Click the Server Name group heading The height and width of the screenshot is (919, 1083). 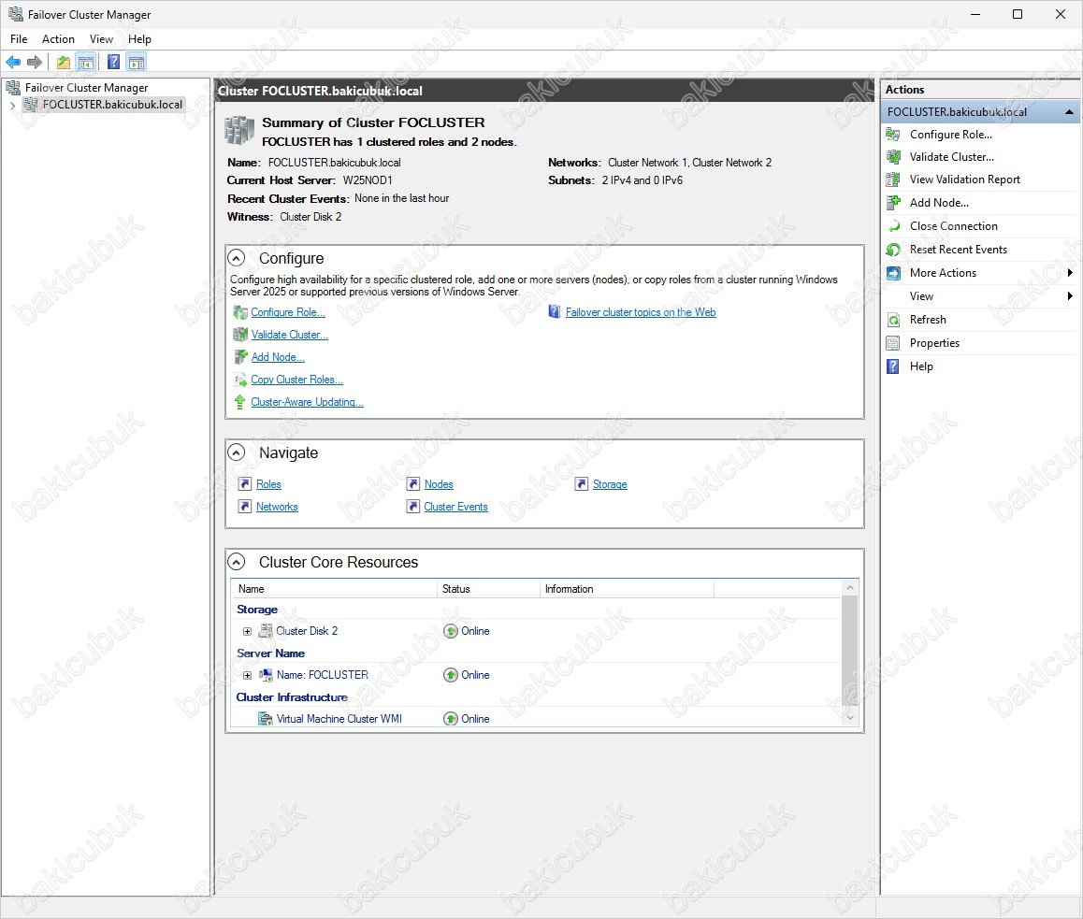(271, 653)
